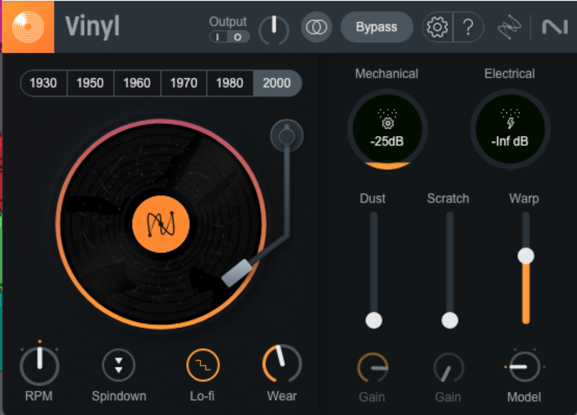
Task: Click the Output level knob
Action: (274, 30)
